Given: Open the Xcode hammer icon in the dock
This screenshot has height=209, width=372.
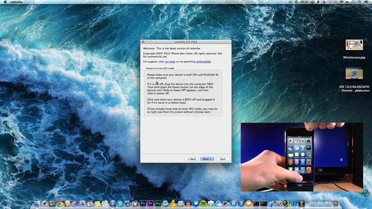Looking at the screenshot, I should point(271,204).
